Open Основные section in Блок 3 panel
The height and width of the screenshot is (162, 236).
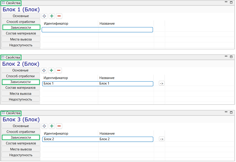click(x=21, y=126)
